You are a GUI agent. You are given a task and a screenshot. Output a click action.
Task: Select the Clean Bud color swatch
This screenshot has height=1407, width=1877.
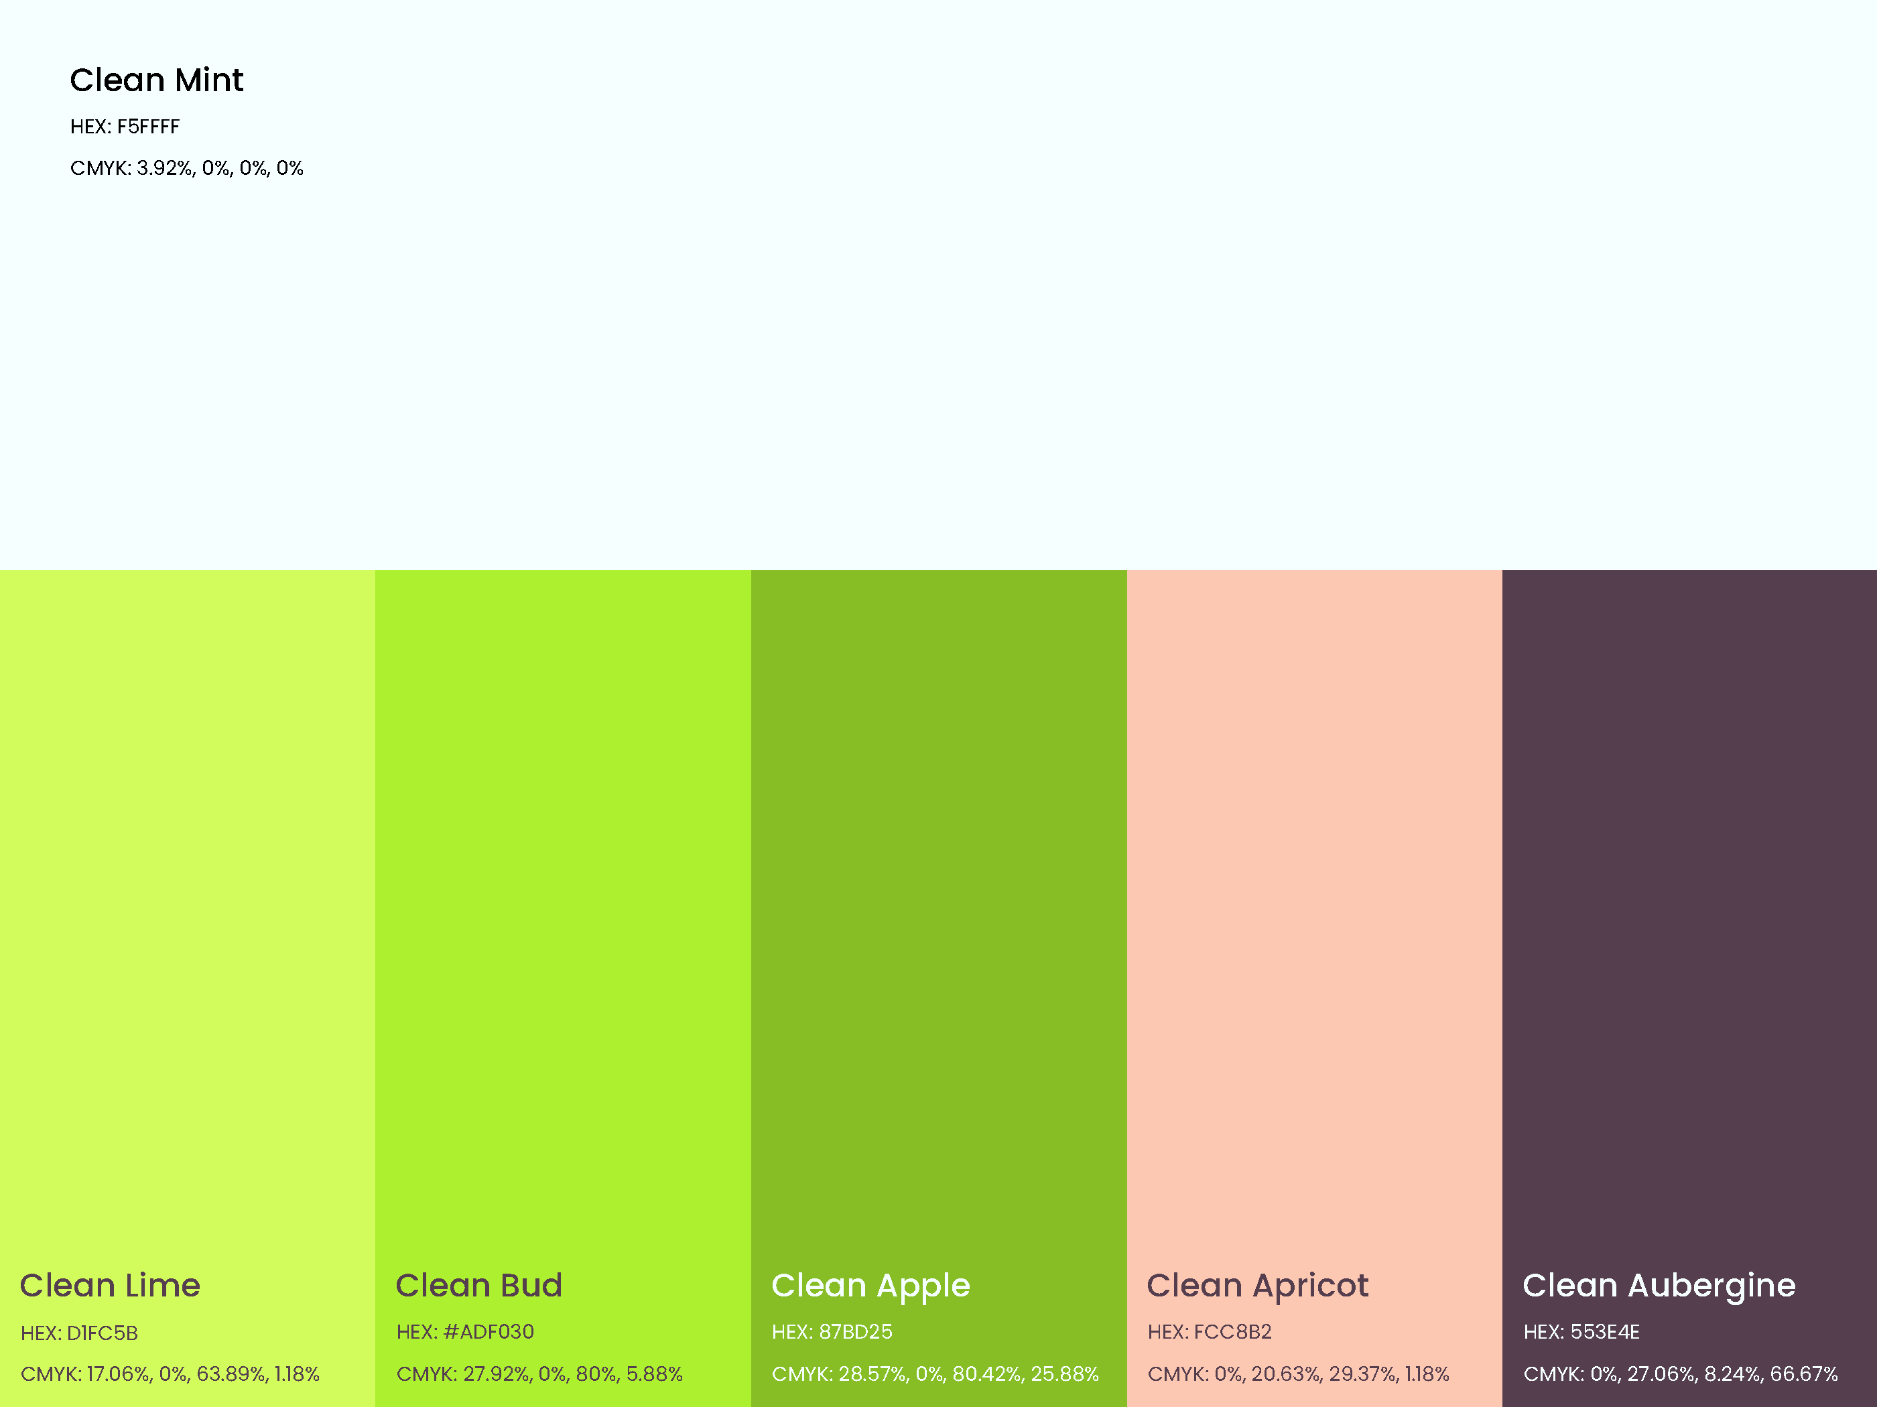[563, 891]
